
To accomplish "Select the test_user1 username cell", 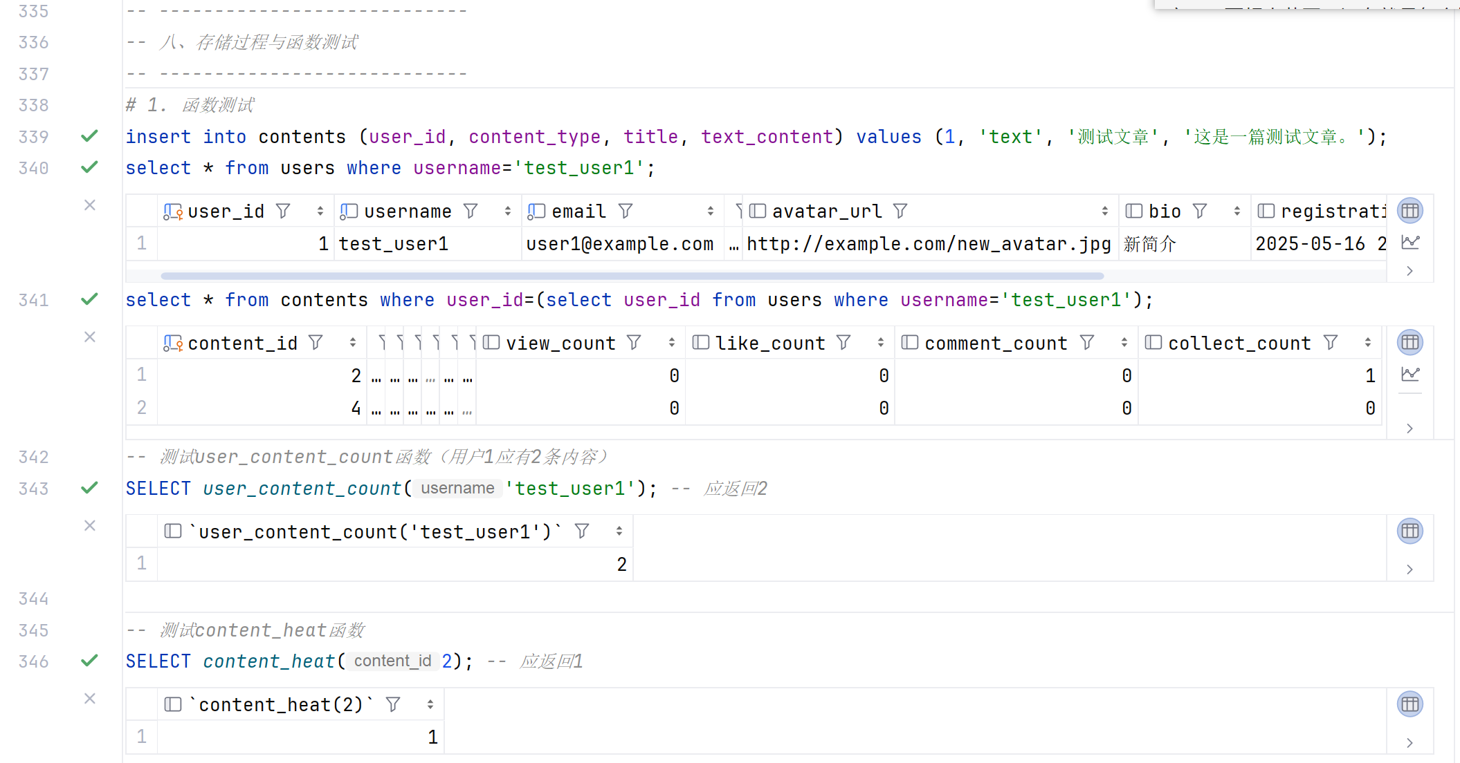I will (394, 244).
